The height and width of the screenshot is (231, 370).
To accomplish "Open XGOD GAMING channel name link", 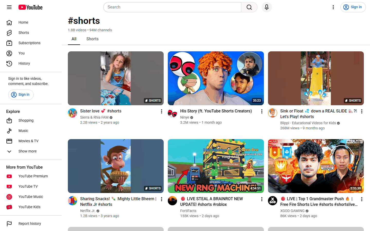I will (x=292, y=211).
